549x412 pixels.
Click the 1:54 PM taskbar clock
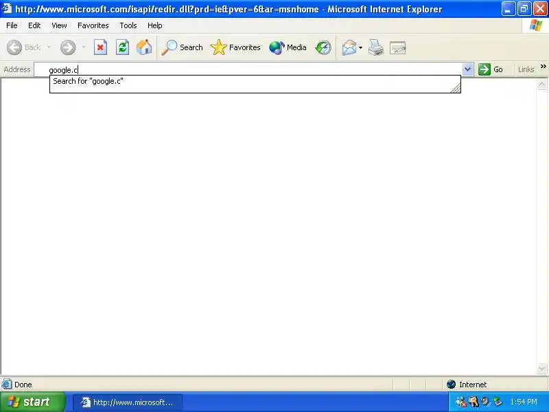[x=524, y=402]
